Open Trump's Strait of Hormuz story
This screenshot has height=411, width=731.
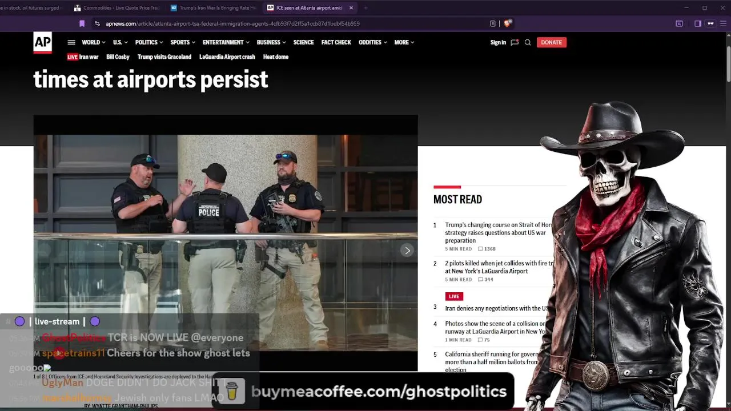coord(499,233)
